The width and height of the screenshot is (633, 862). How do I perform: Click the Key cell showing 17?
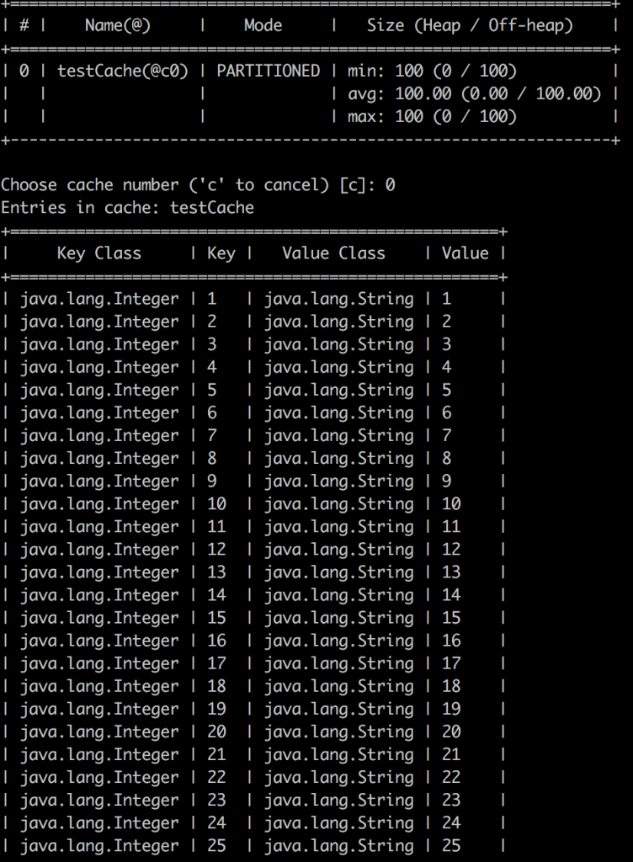pos(216,663)
